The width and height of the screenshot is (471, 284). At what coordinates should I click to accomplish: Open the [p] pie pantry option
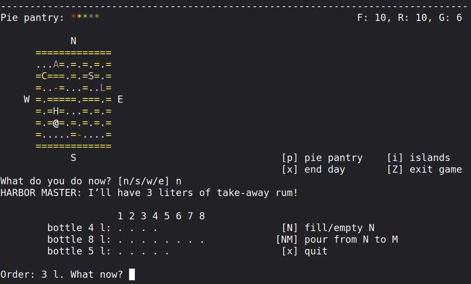tap(322, 157)
